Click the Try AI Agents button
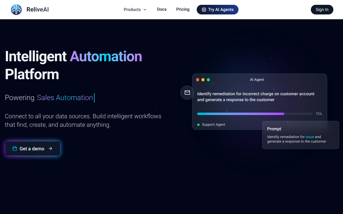The width and height of the screenshot is (343, 214). coord(217,9)
